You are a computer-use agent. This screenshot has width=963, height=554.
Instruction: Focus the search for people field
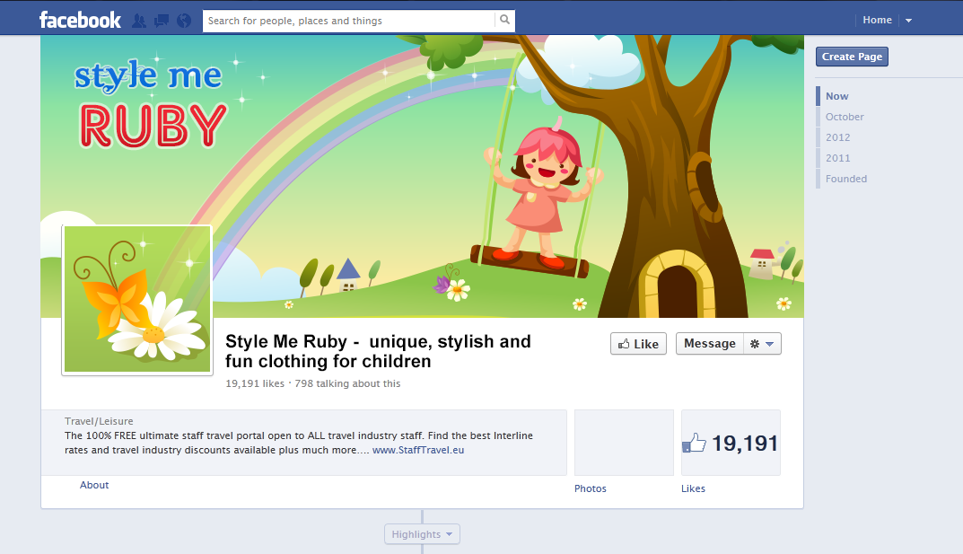click(x=349, y=21)
